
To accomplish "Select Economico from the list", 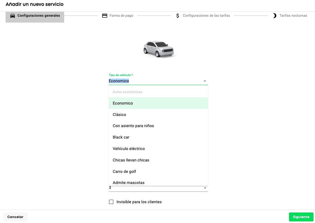I will (158, 103).
